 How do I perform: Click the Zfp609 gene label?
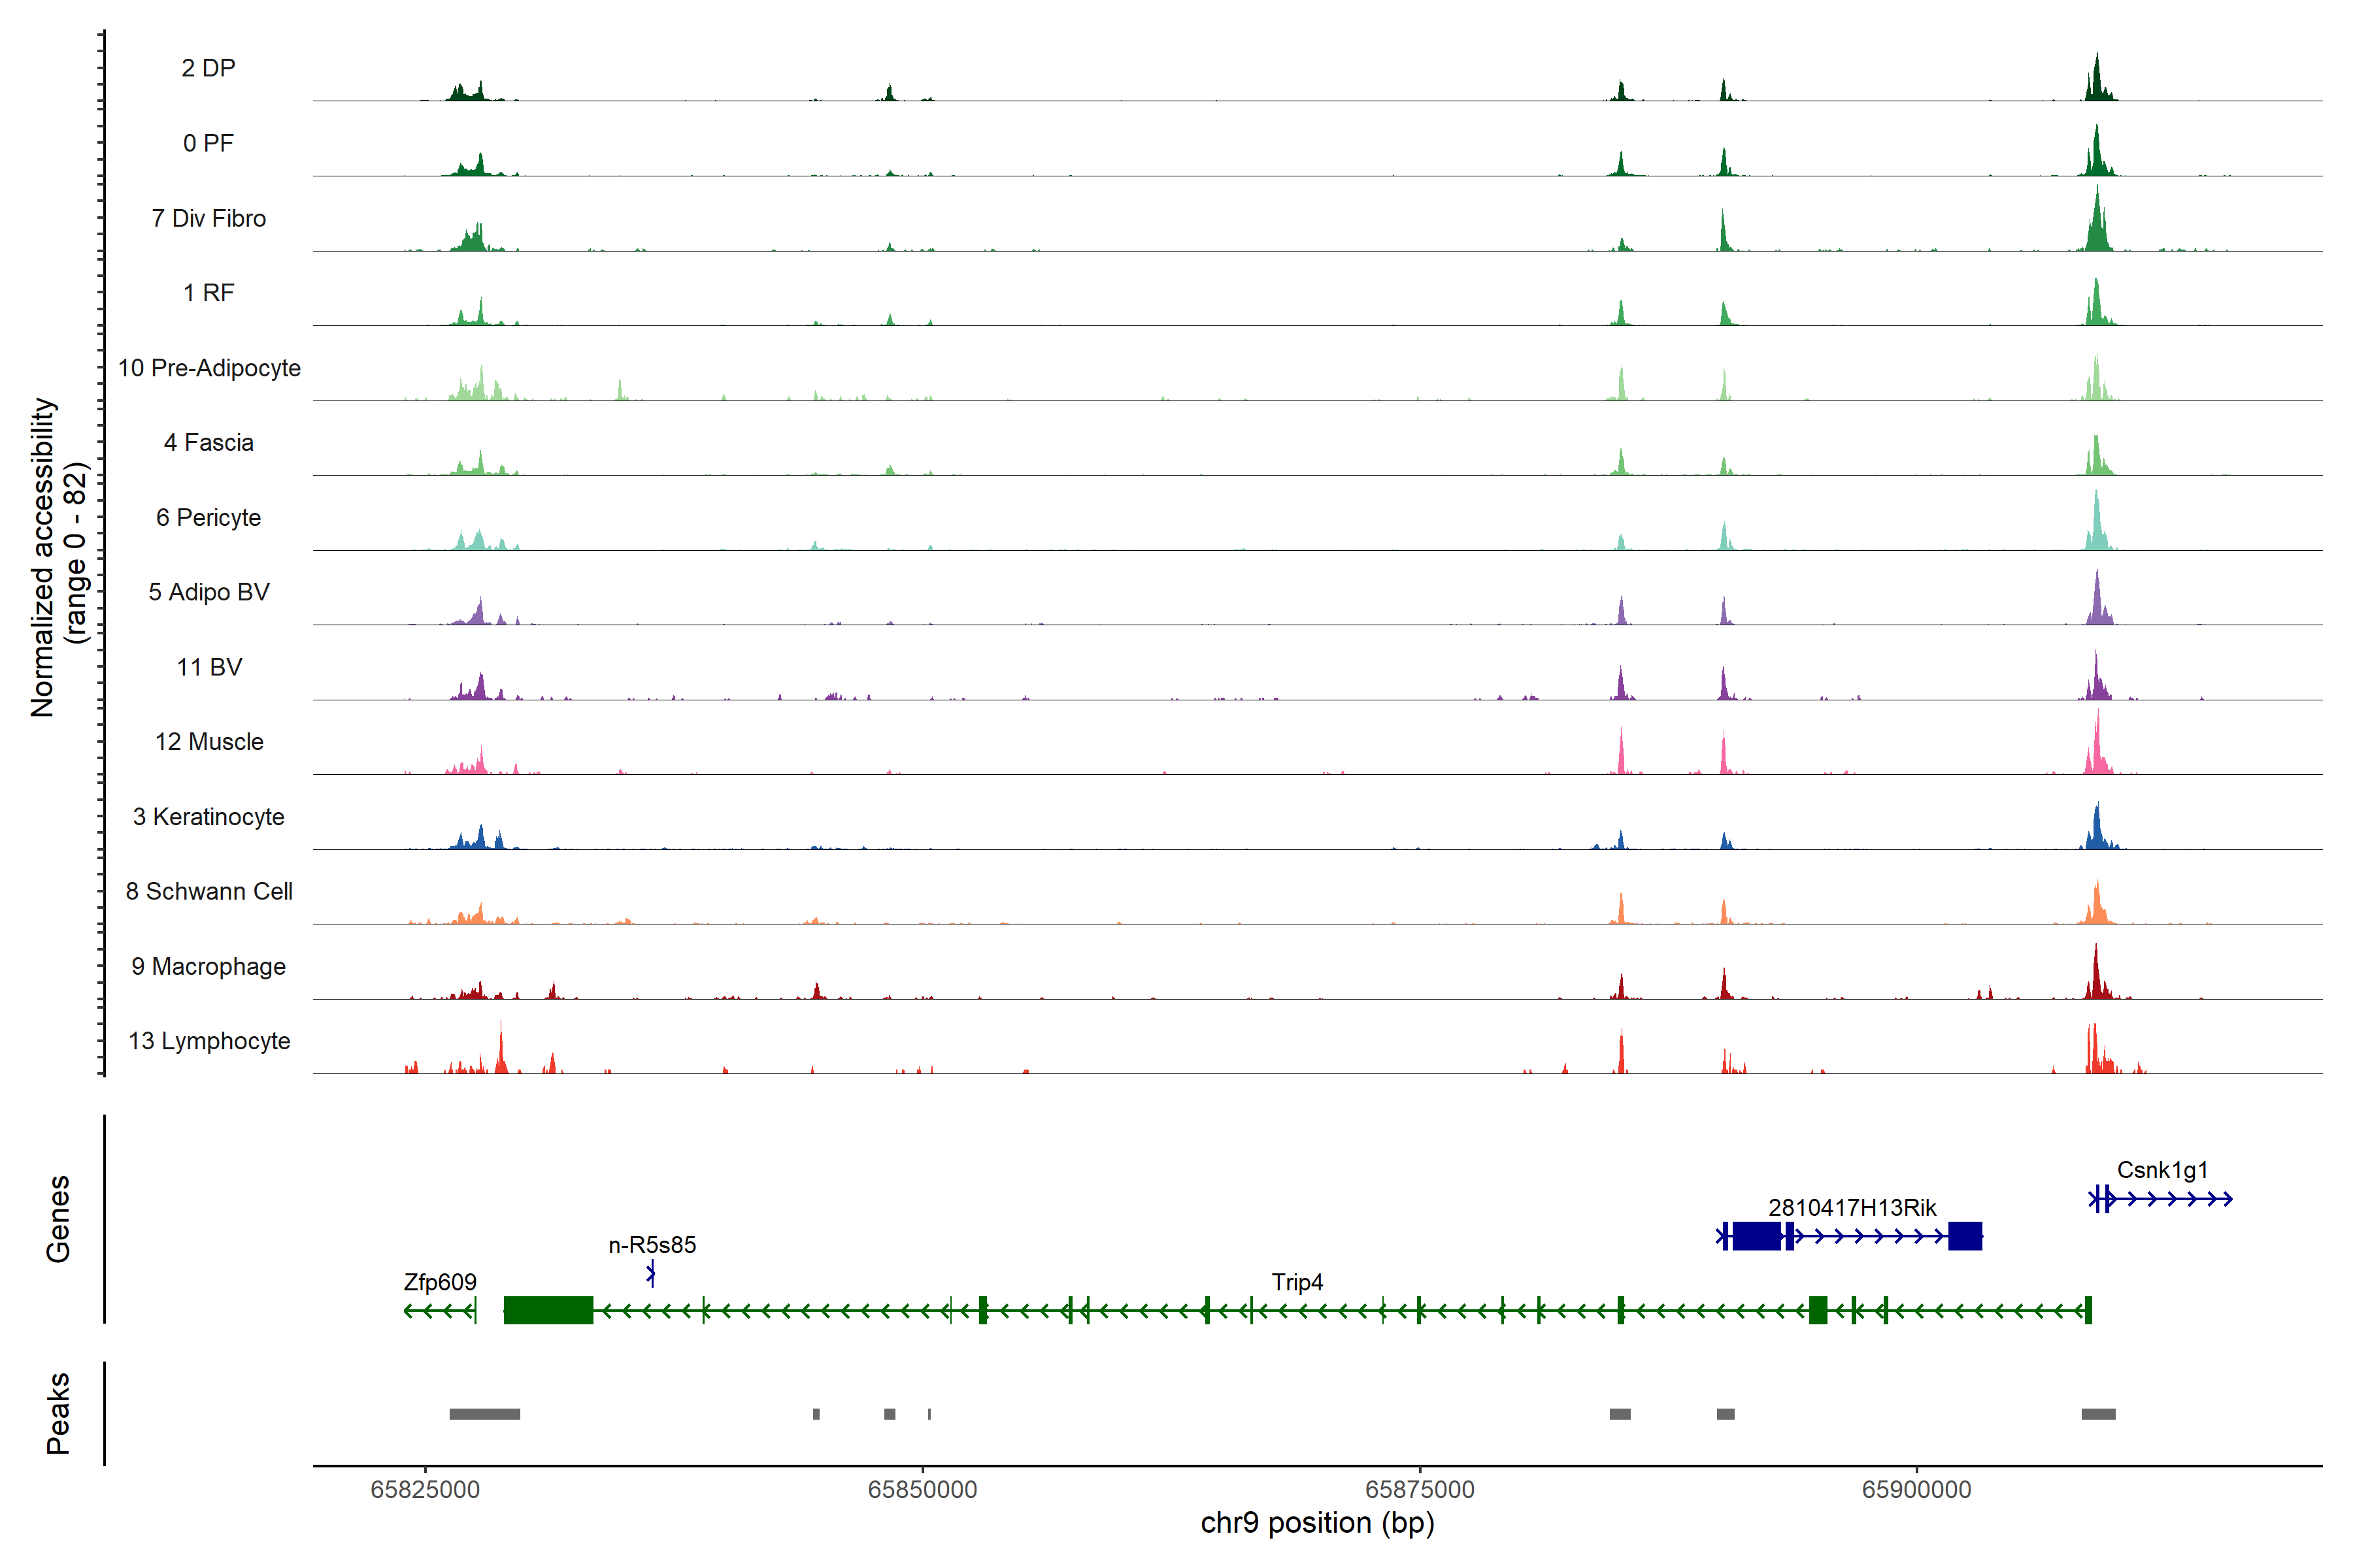tap(440, 1282)
